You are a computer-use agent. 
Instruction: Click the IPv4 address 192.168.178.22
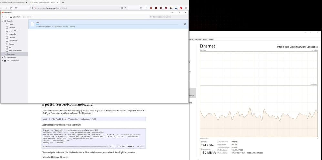coord(237,150)
